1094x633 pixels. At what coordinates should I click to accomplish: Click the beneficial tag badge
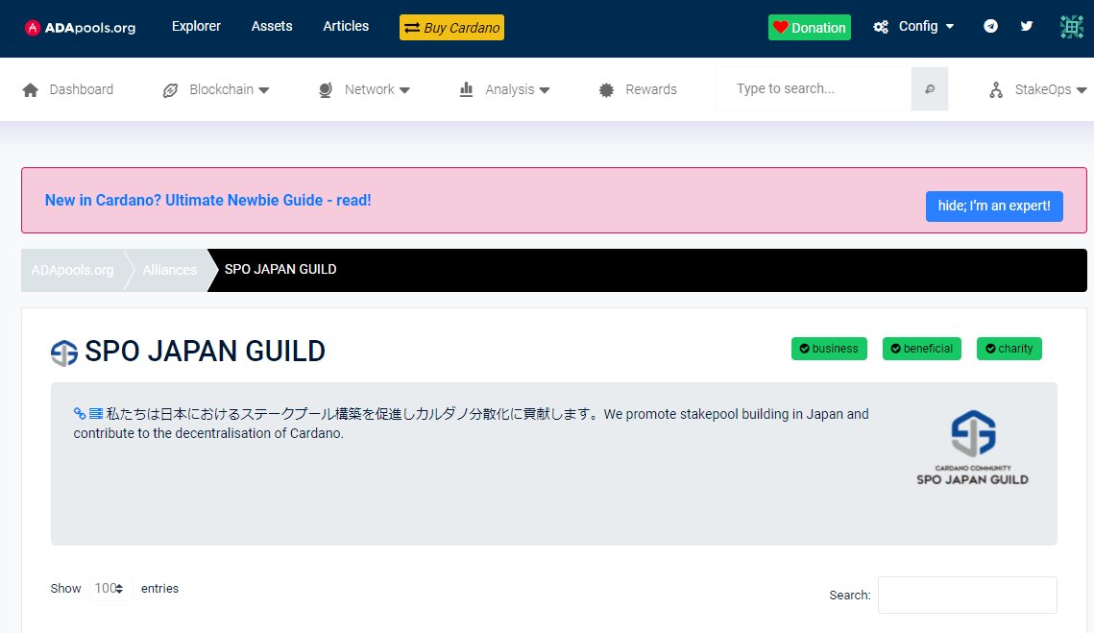tap(922, 349)
